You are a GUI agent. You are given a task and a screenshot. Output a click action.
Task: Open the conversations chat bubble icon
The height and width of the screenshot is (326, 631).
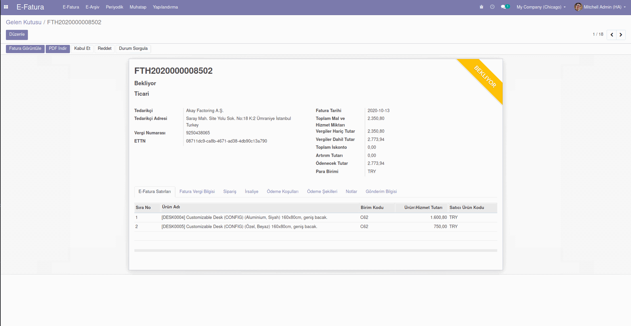(x=503, y=7)
